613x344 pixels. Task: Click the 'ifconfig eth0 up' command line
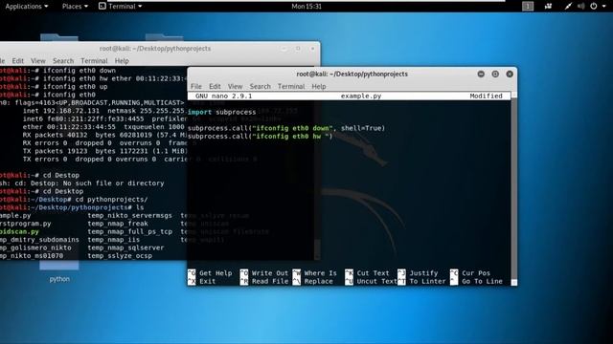[x=75, y=87]
